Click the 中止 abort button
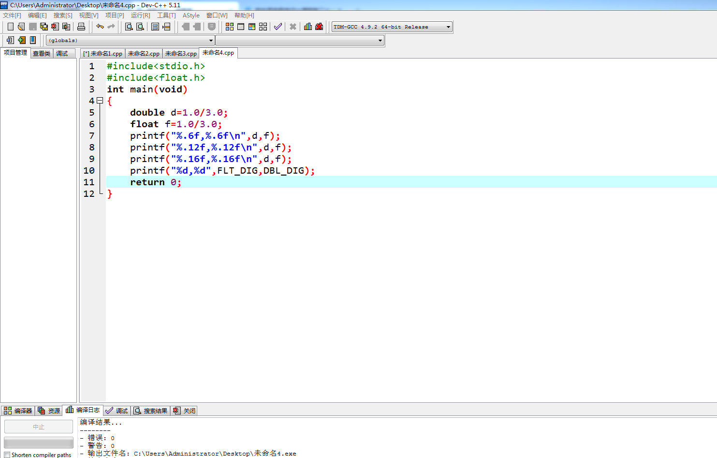This screenshot has height=458, width=717. pyautogui.click(x=39, y=427)
